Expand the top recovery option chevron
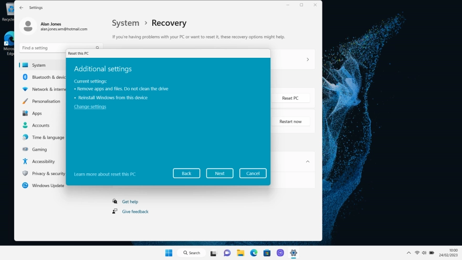 click(x=308, y=59)
